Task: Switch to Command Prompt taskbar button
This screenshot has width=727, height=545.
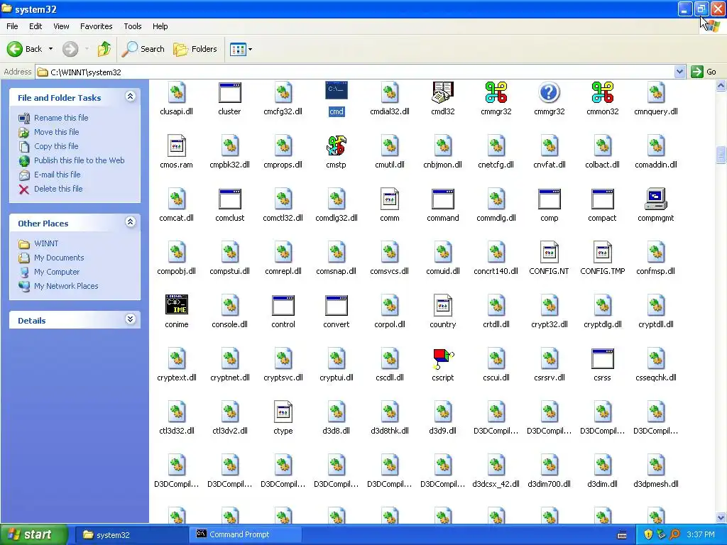Action: 246,534
